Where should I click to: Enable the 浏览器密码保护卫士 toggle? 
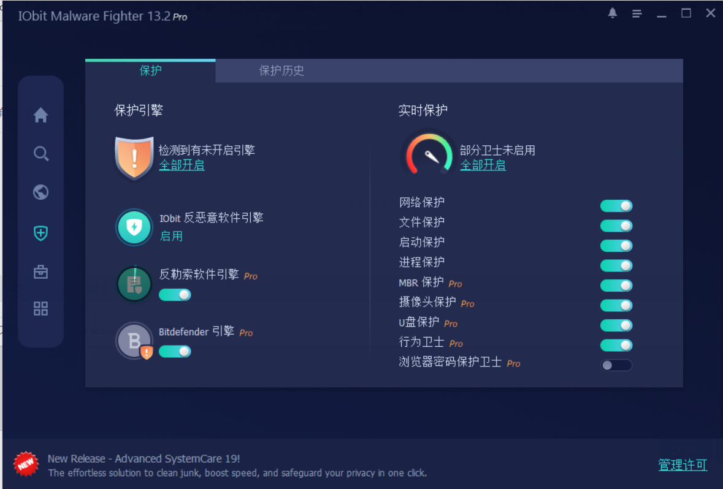click(616, 365)
